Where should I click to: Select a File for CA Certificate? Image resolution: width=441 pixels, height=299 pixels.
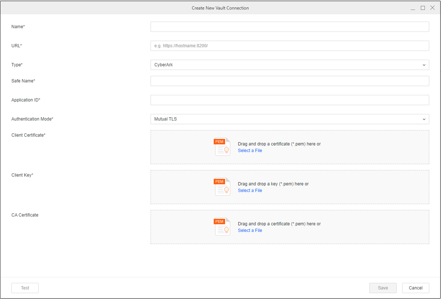point(250,230)
